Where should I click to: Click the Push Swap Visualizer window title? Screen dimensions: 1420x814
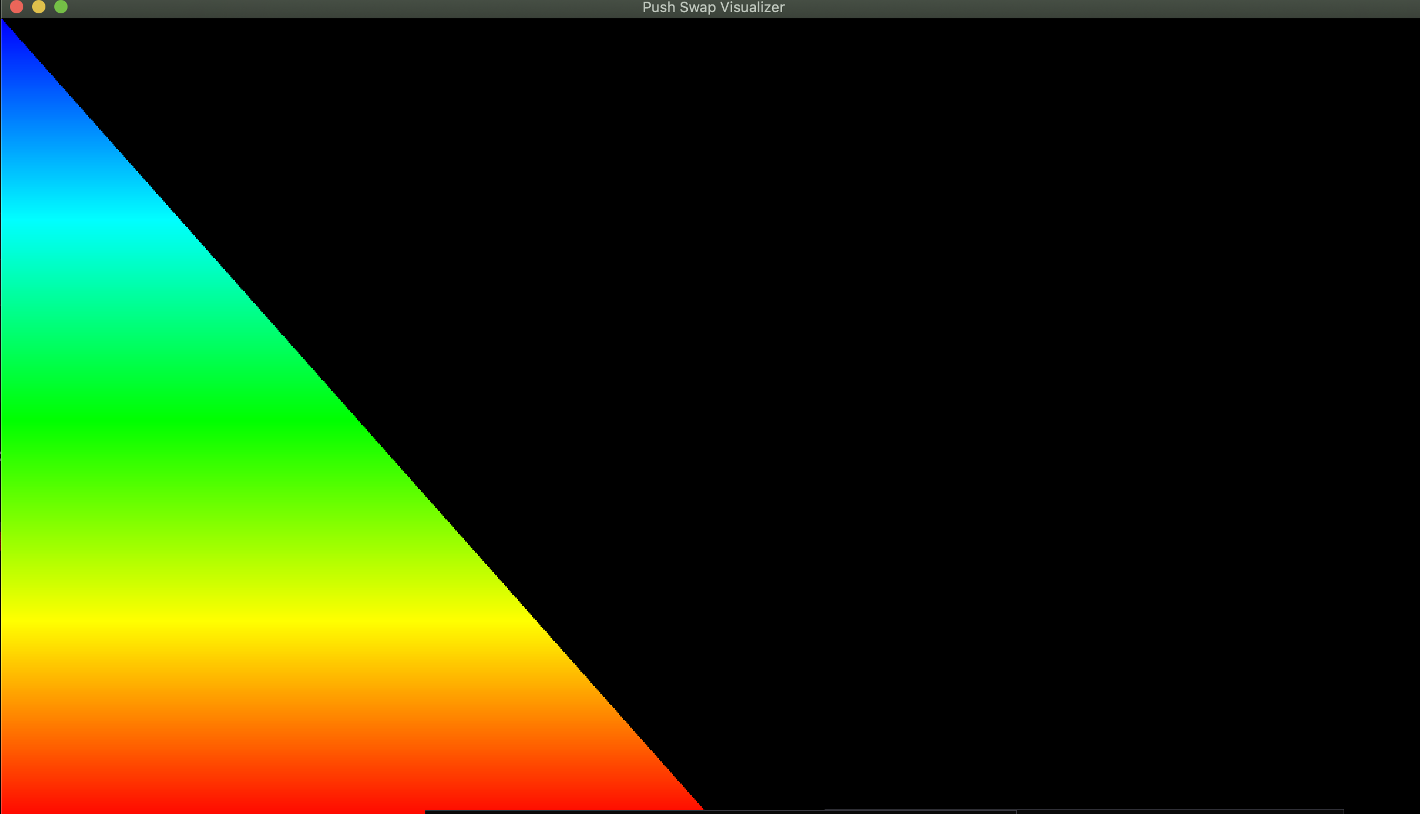tap(713, 7)
